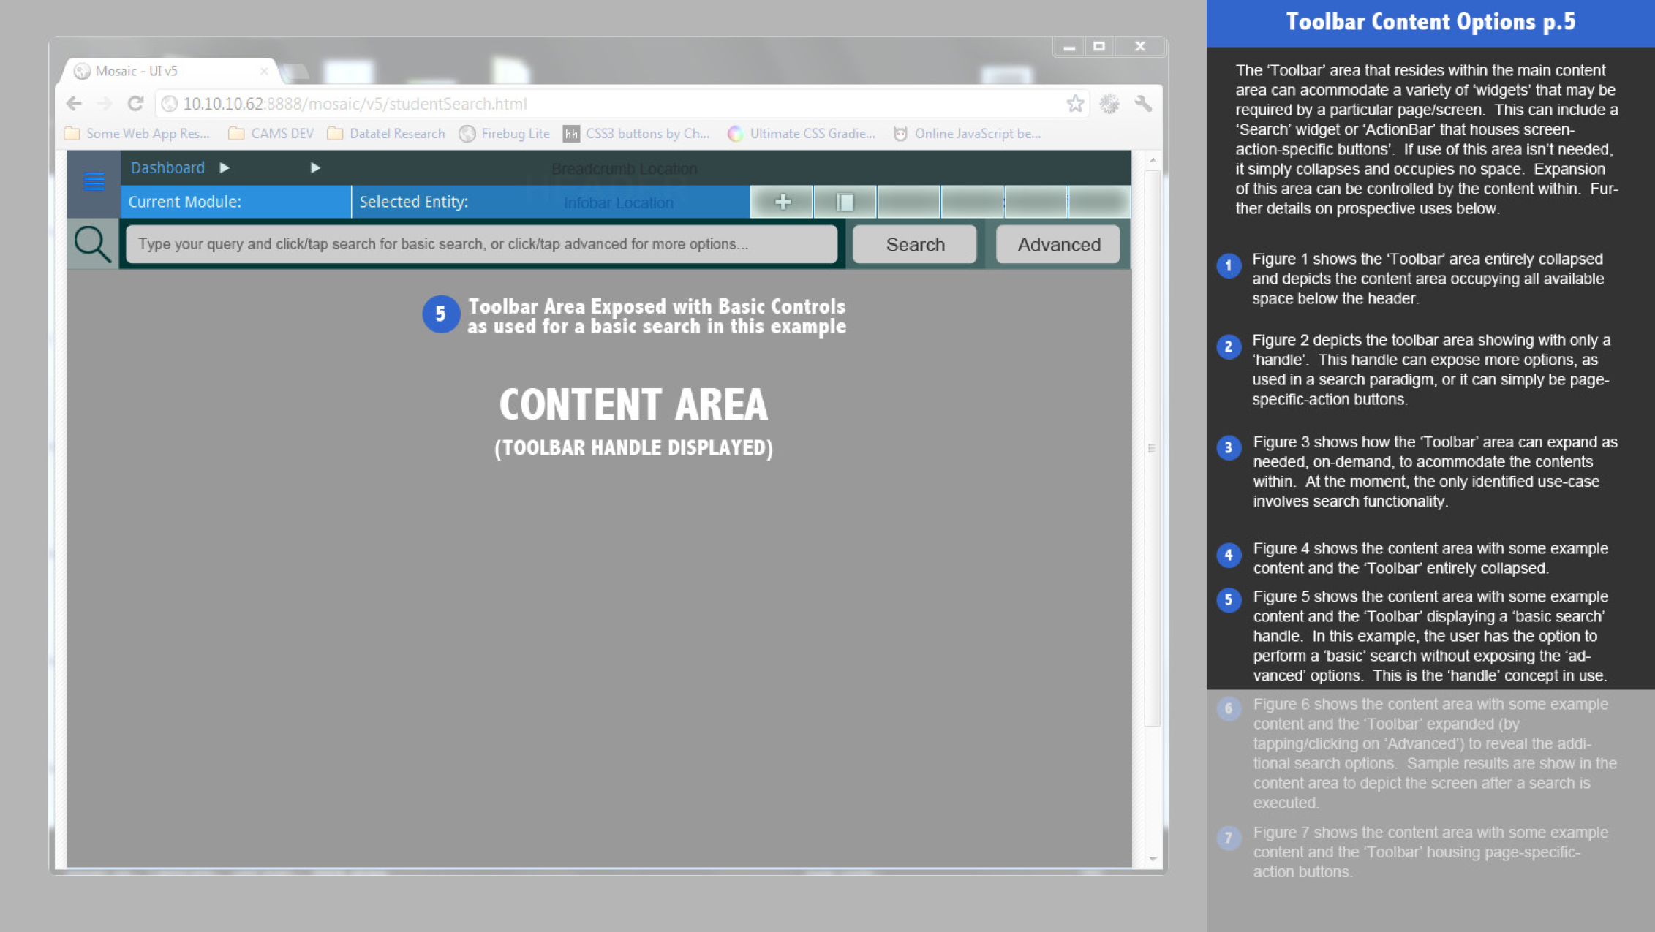
Task: Expand arrow next to Dashboard breadcrumb
Action: coord(225,168)
